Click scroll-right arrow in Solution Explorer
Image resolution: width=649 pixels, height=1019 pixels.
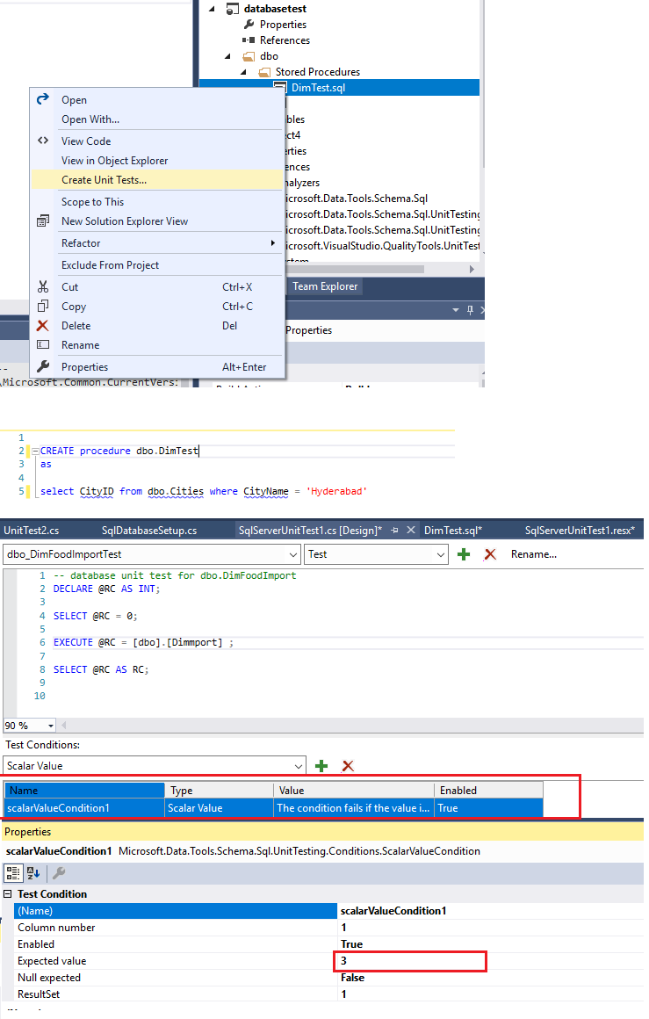click(x=472, y=269)
